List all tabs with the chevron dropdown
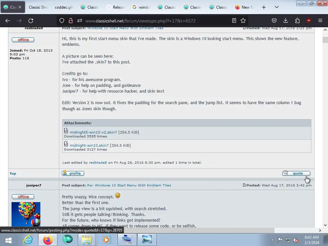 (276, 7)
